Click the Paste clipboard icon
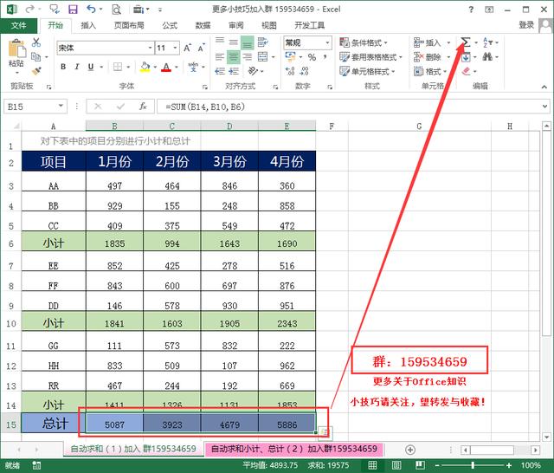Image resolution: width=554 pixels, height=473 pixels. click(17, 49)
